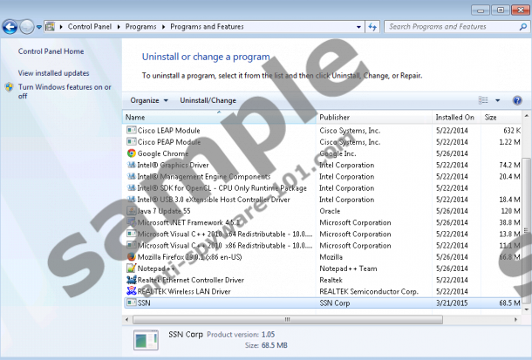Open the Control Panel Home link
This screenshot has height=360, width=532.
tap(51, 51)
